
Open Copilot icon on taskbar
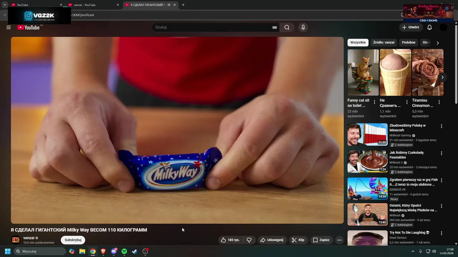tap(72, 251)
